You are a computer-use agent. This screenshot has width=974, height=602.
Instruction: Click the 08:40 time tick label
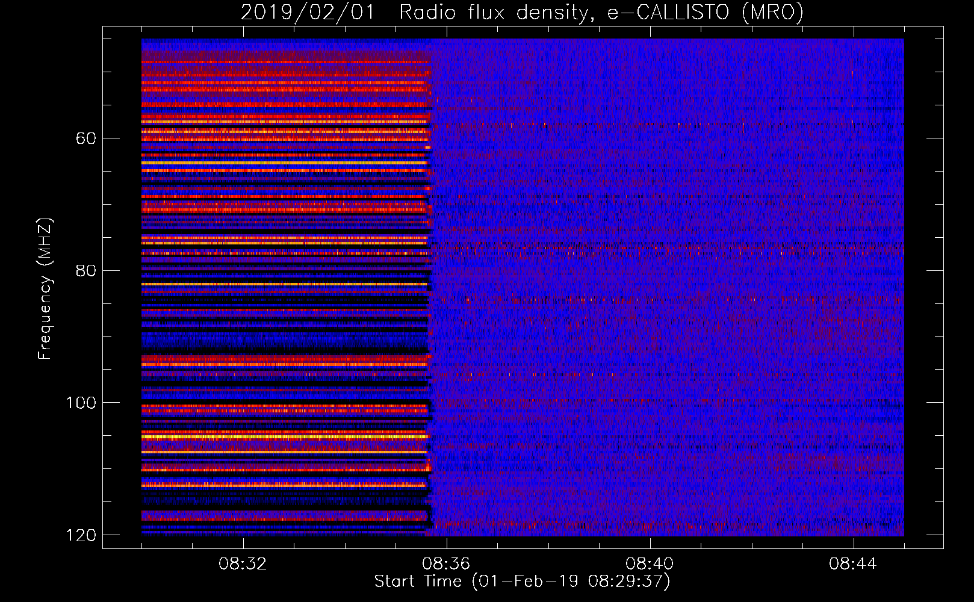coord(650,564)
